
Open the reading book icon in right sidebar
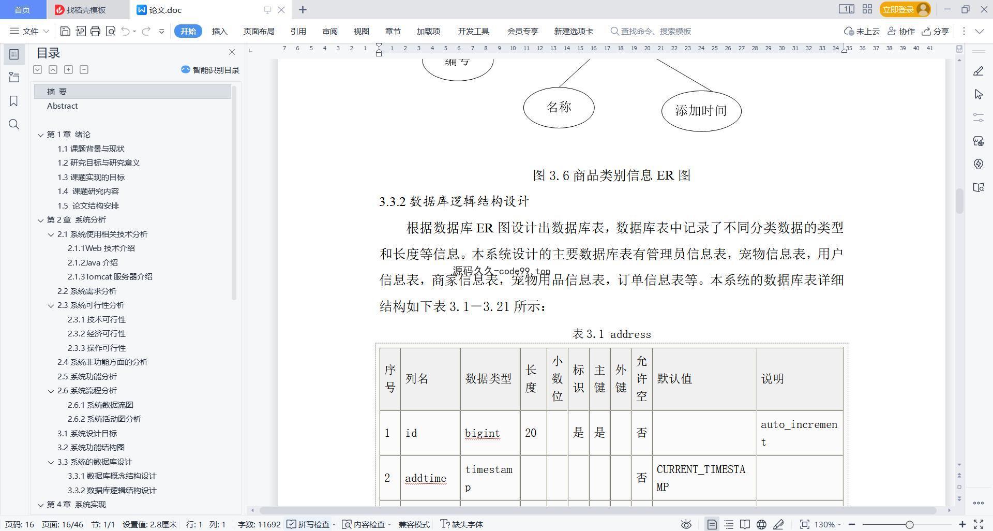tap(978, 187)
